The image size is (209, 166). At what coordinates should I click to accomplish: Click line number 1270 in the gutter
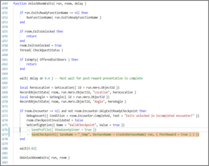click(5, 102)
